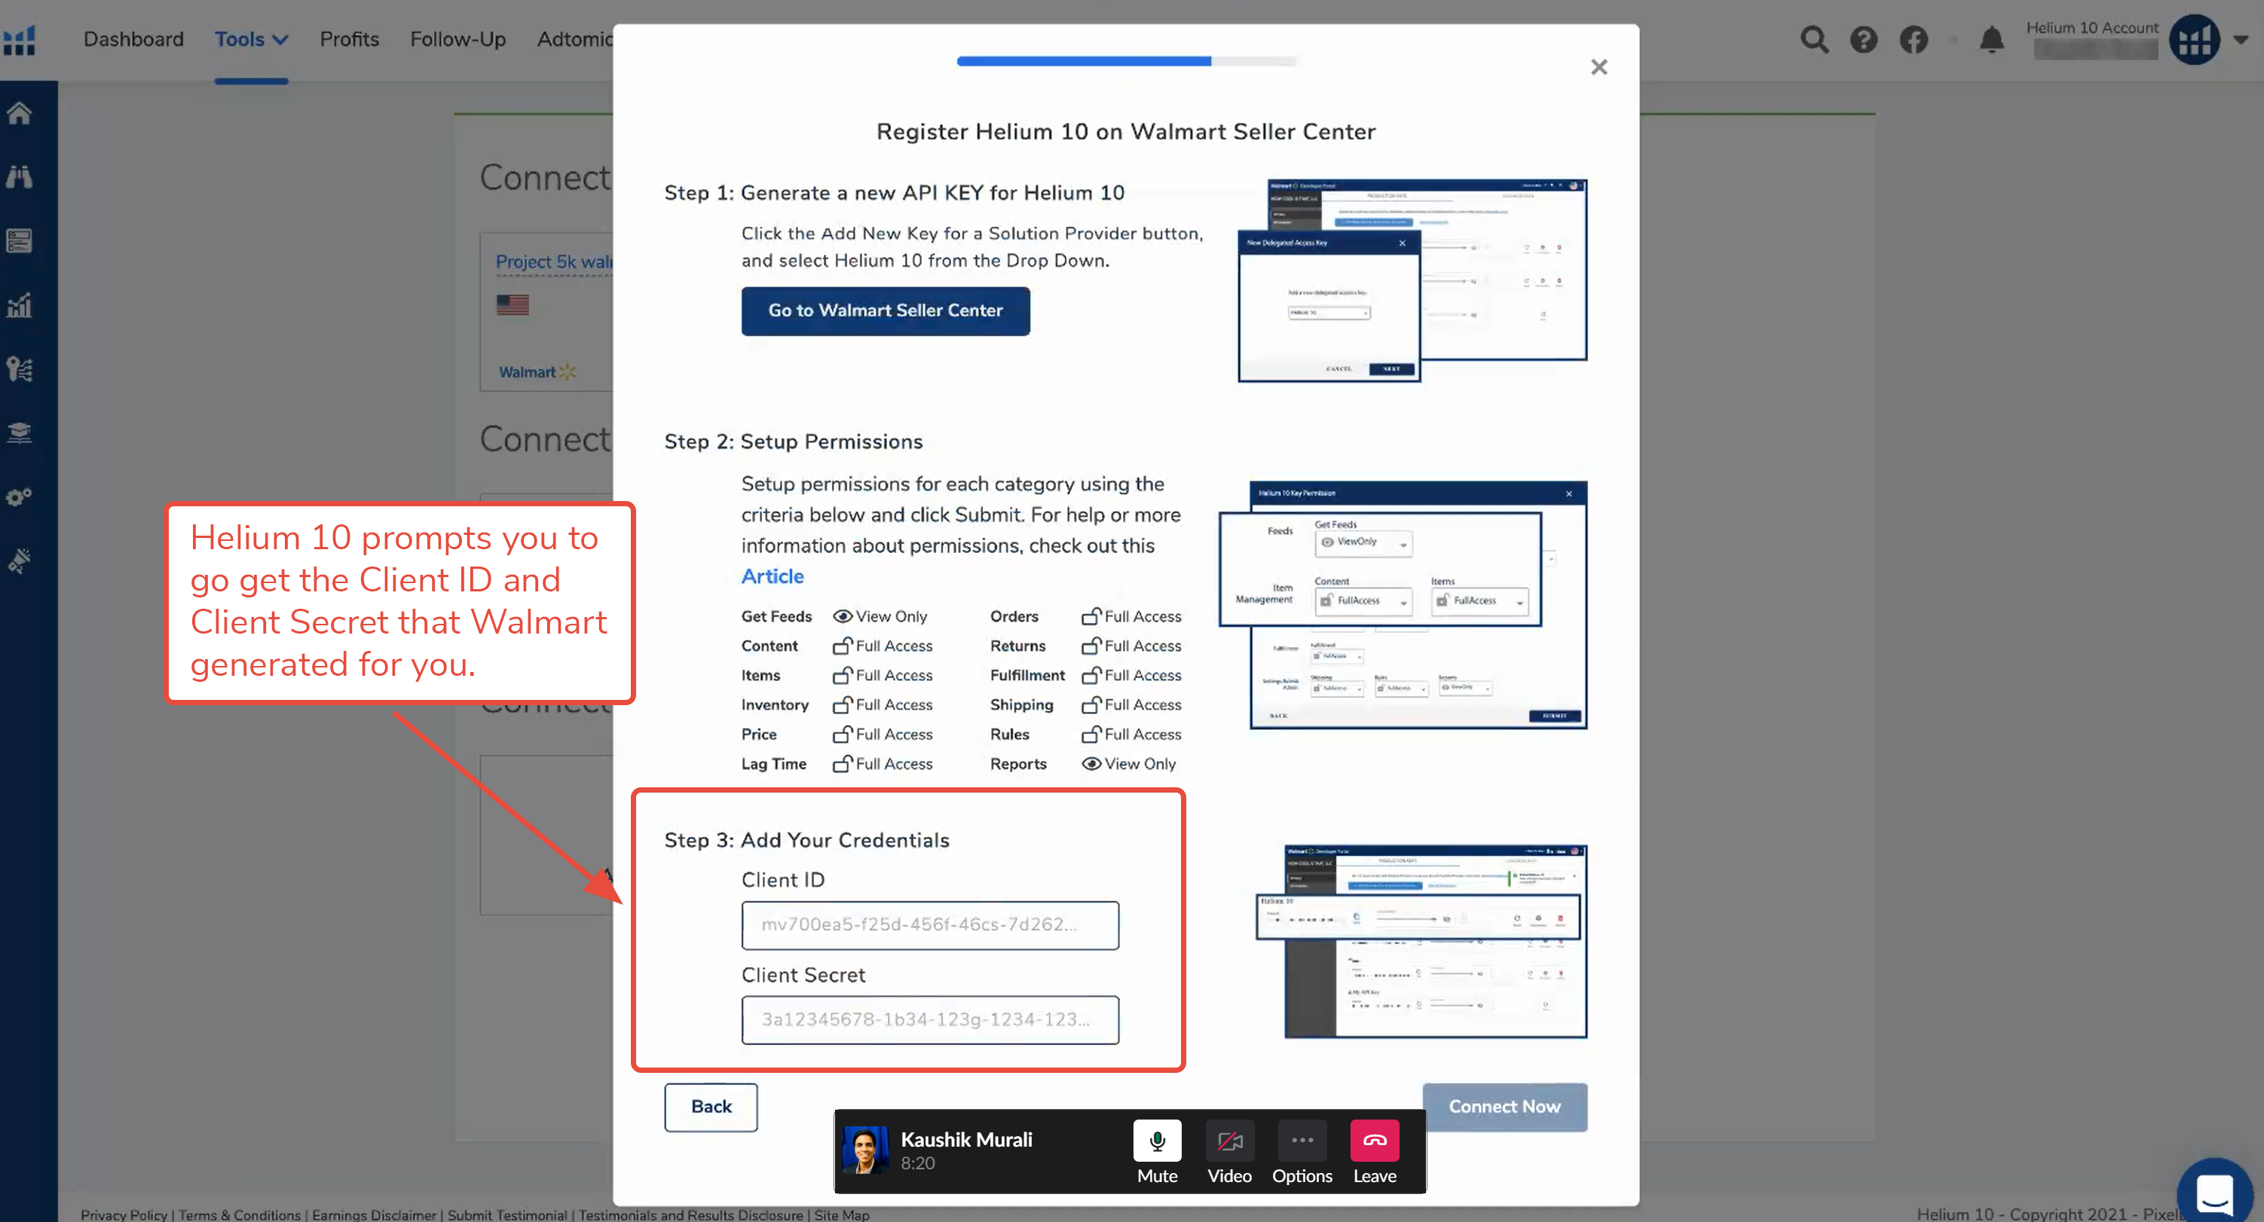Click Go to Walmart Seller Center button
Viewport: 2264px width, 1222px height.
coord(885,310)
